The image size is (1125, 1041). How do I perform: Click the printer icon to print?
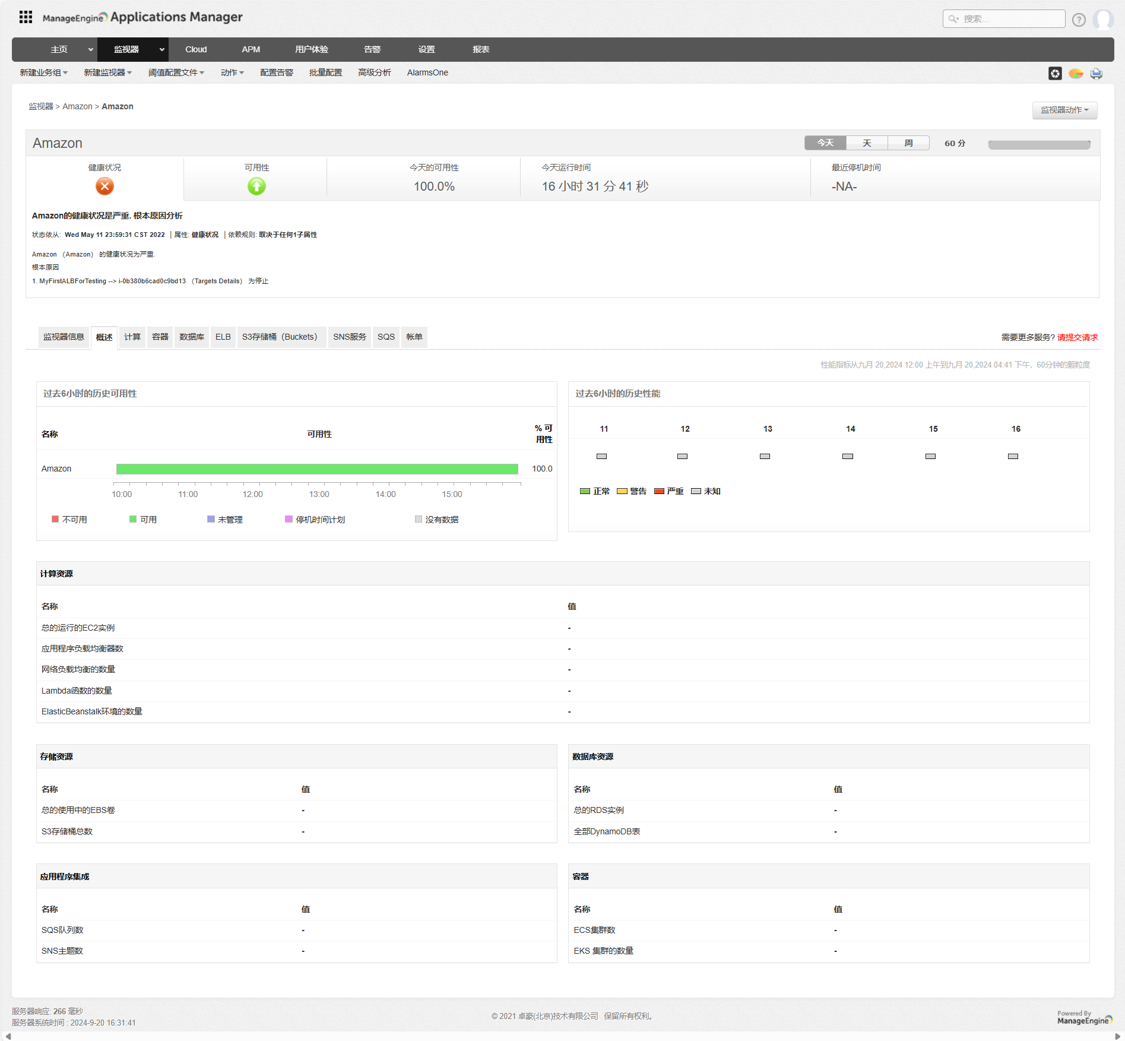tap(1097, 73)
